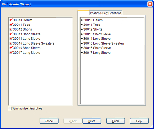Close the VAT Admin Wizard window
This screenshot has height=129, width=154.
pyautogui.click(x=150, y=4)
